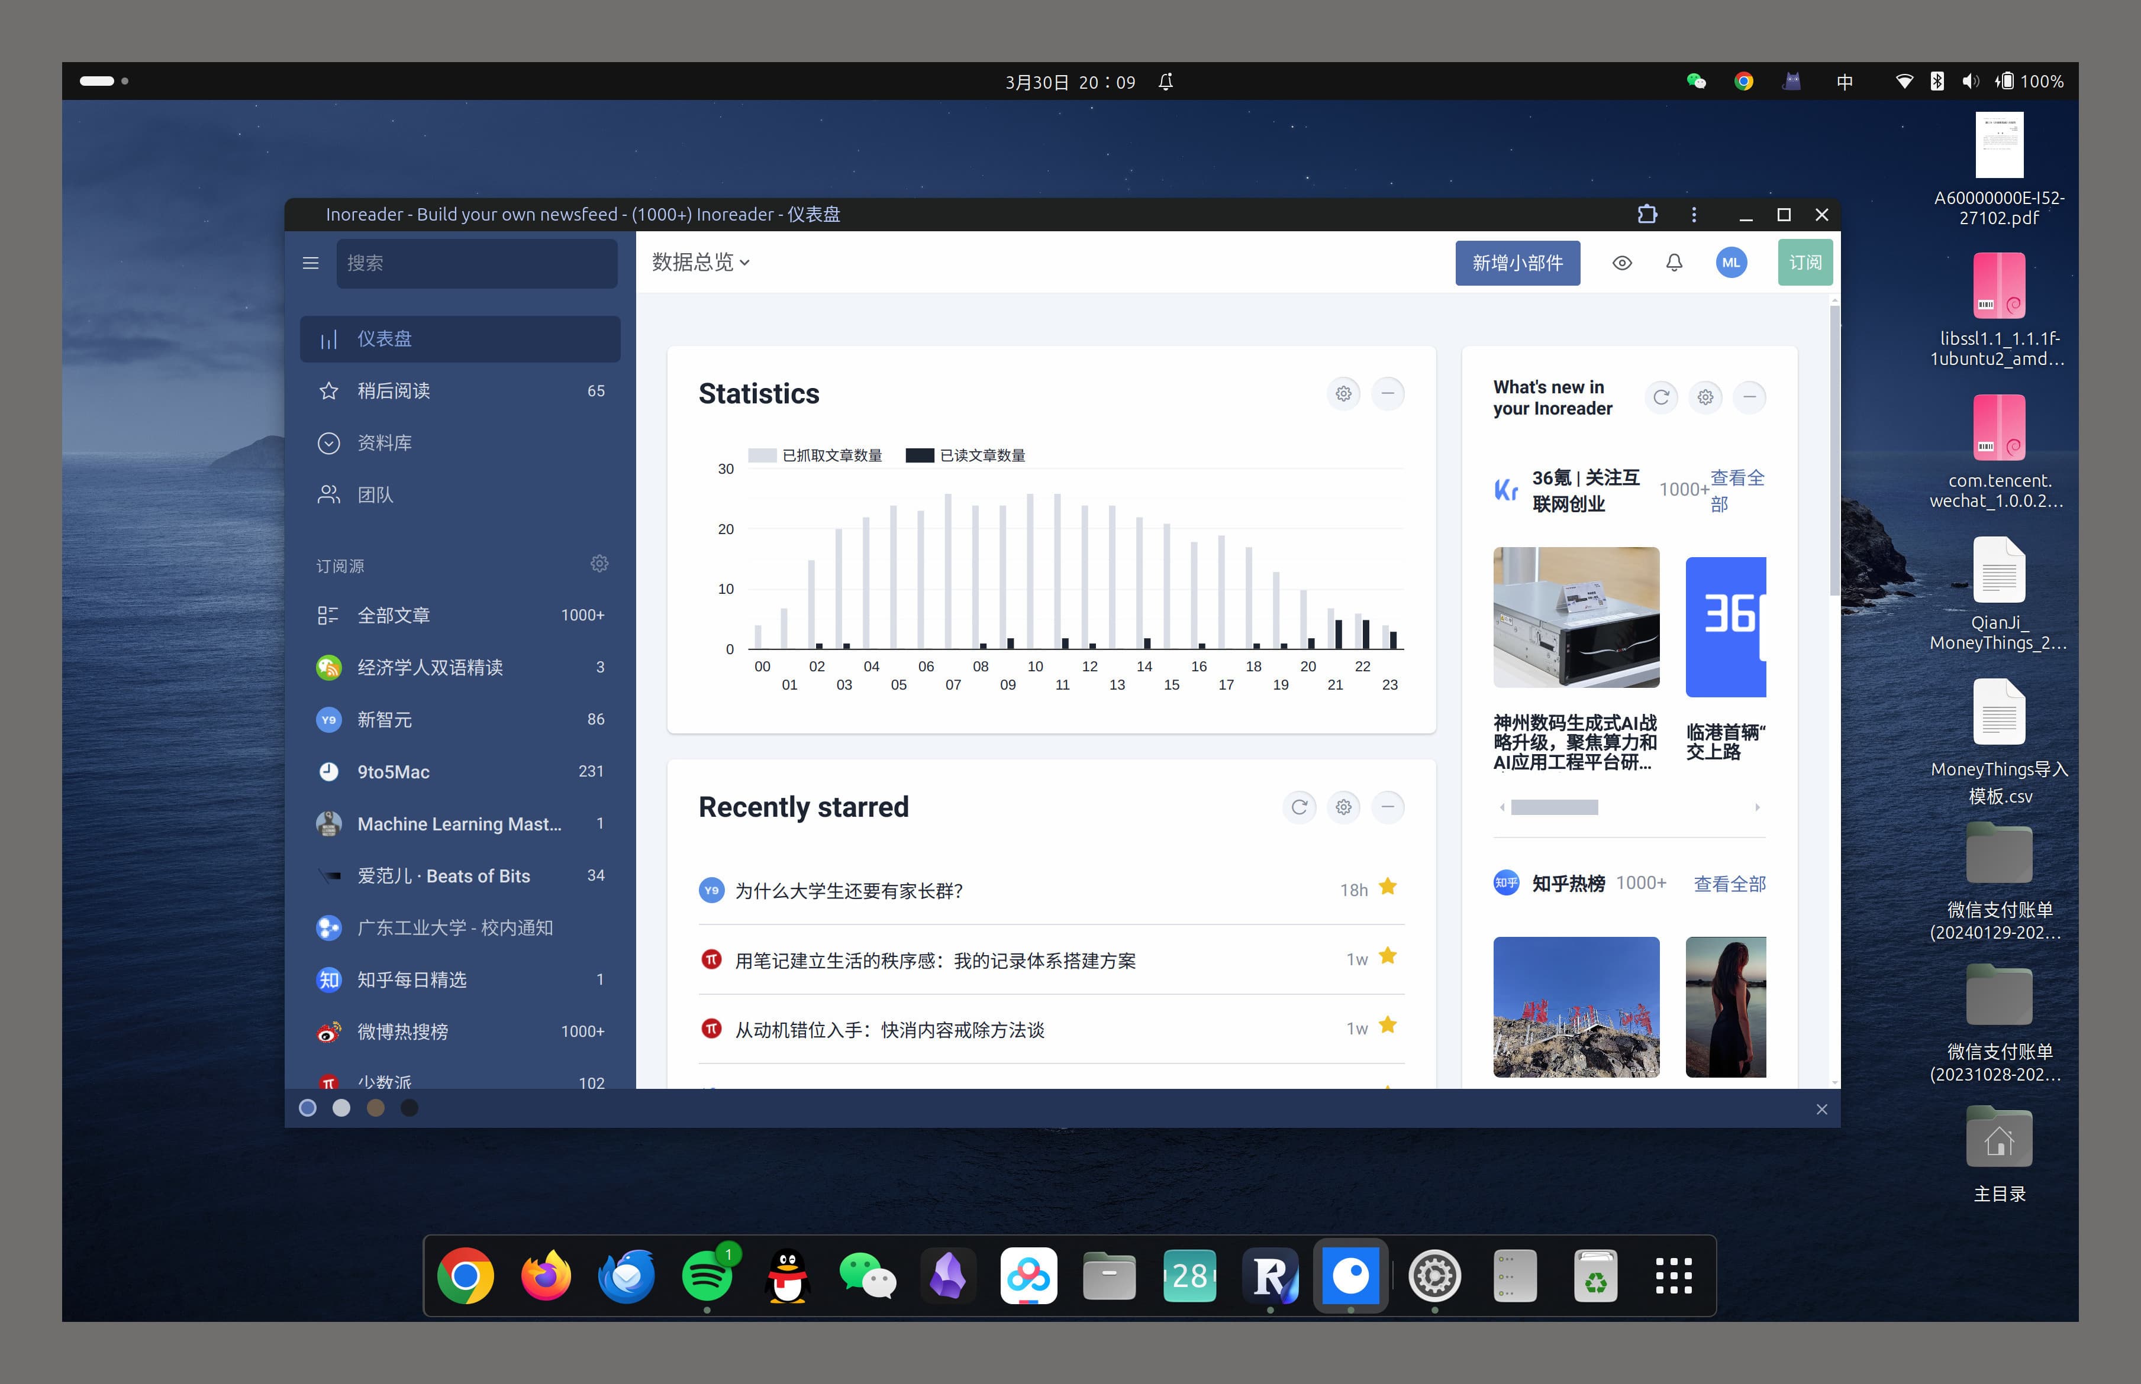The width and height of the screenshot is (2141, 1384).
Task: Refresh the Recently starred widget
Action: [x=1300, y=807]
